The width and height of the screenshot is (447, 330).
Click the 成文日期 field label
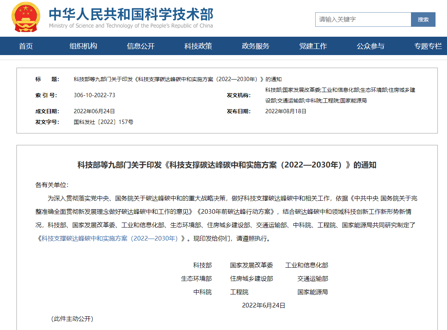click(x=47, y=111)
